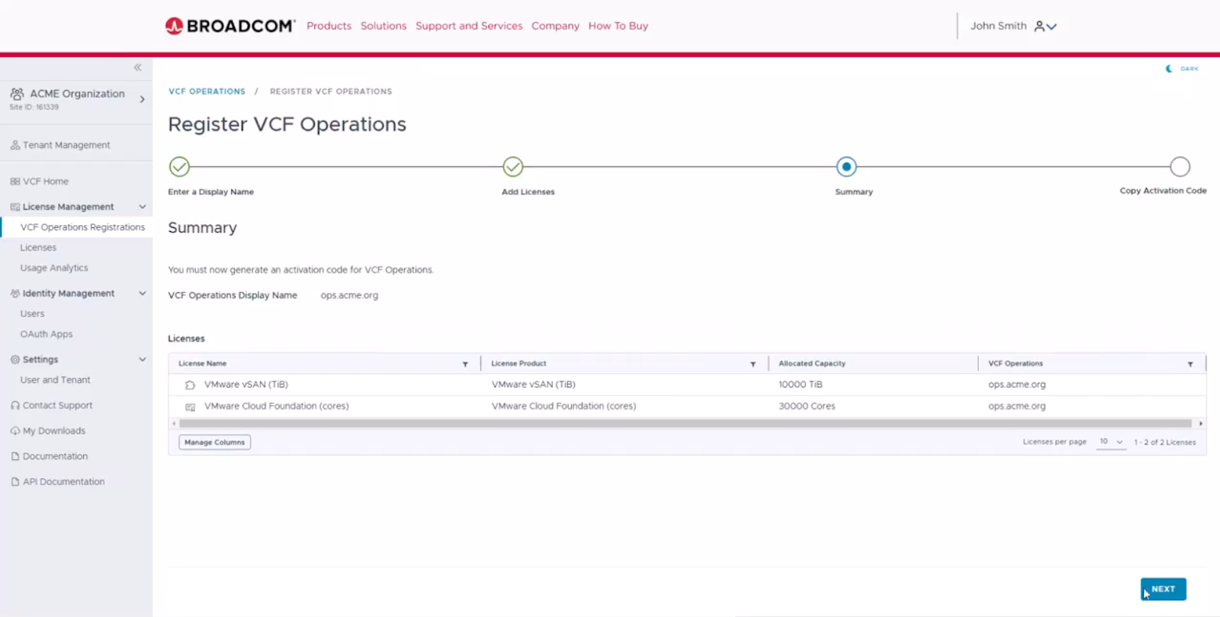Open My Downloads
Image resolution: width=1220 pixels, height=617 pixels.
coord(54,431)
